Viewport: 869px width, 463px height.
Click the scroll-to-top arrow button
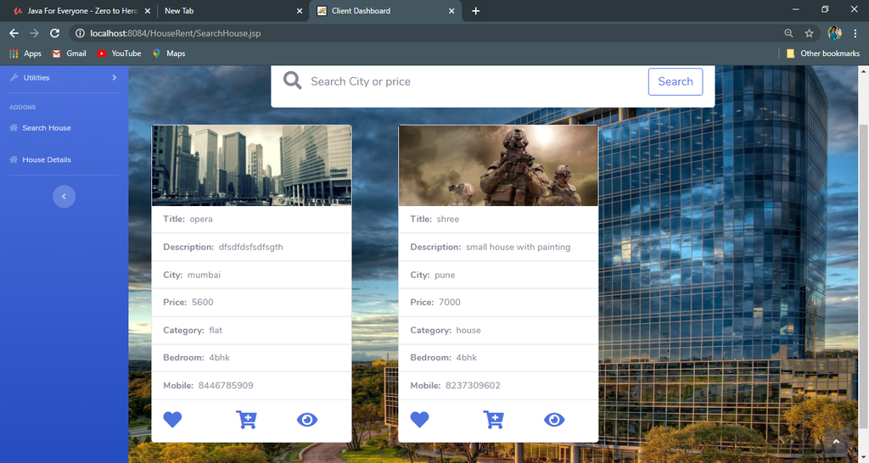click(836, 442)
